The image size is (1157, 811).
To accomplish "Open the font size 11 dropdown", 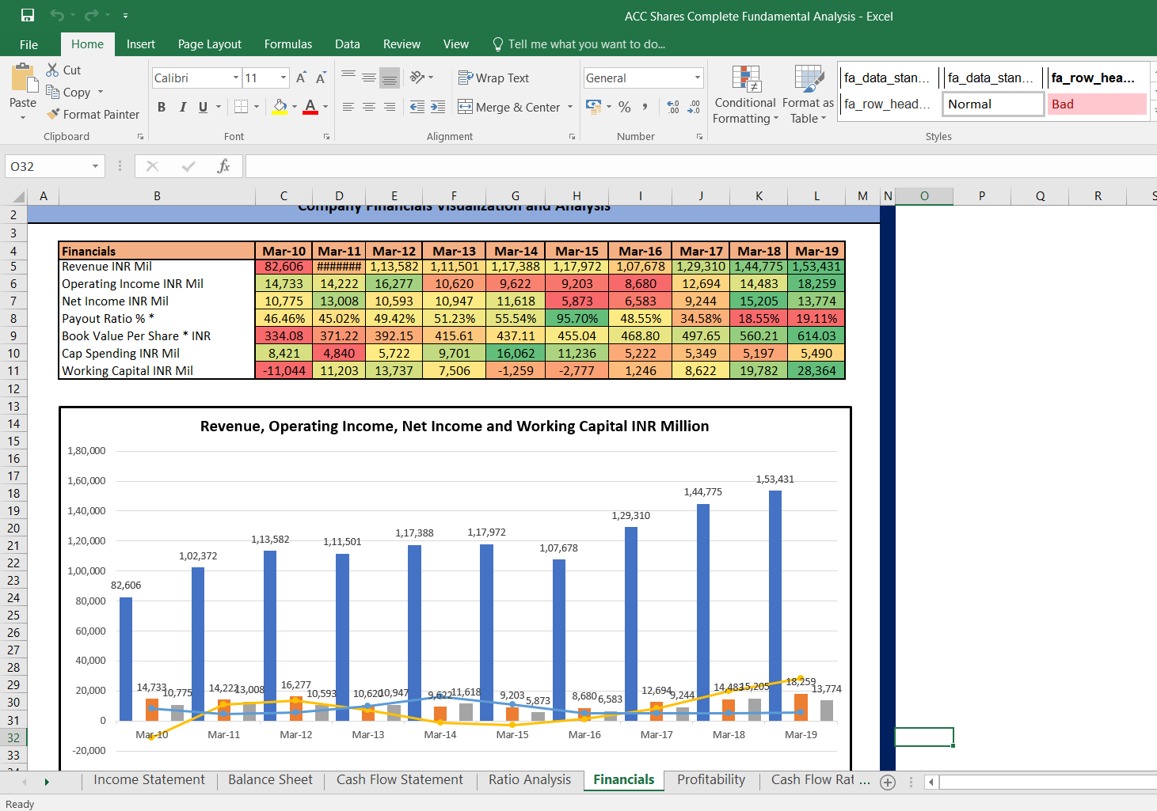I will click(x=284, y=78).
